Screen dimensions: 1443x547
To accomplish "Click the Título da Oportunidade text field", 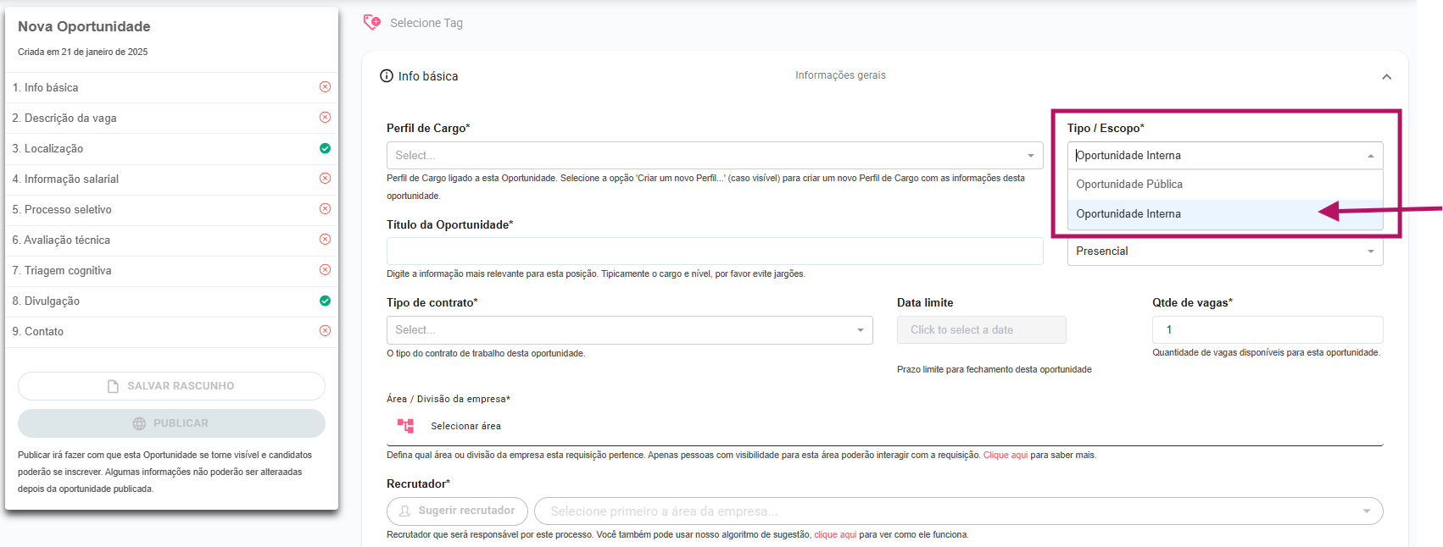I will tap(715, 251).
